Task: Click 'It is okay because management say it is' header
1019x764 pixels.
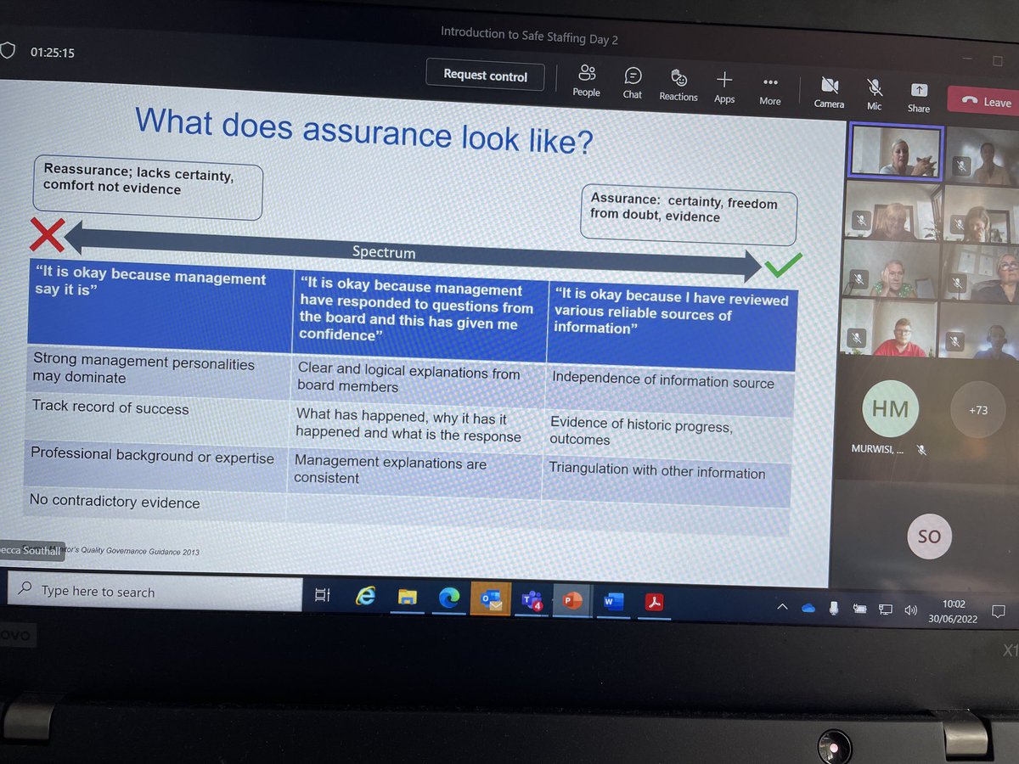Action: (x=160, y=307)
